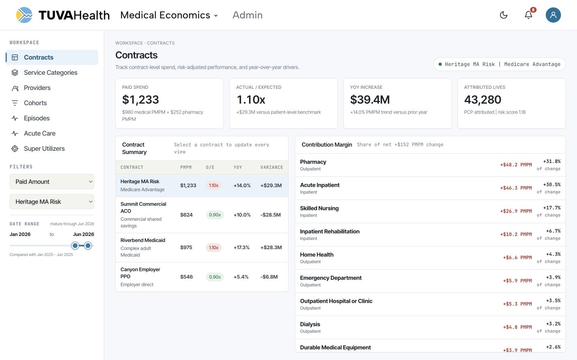Click the Jan 2026 start date label
This screenshot has width=577, height=360.
tap(20, 234)
